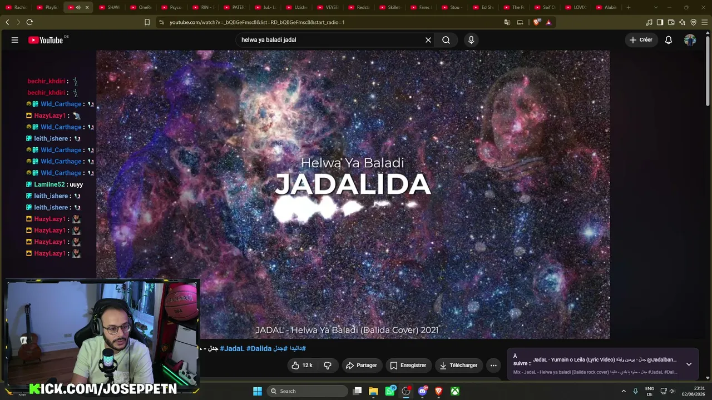Go forward with the browser forward arrow
Screen dimensions: 712x400
point(18,22)
